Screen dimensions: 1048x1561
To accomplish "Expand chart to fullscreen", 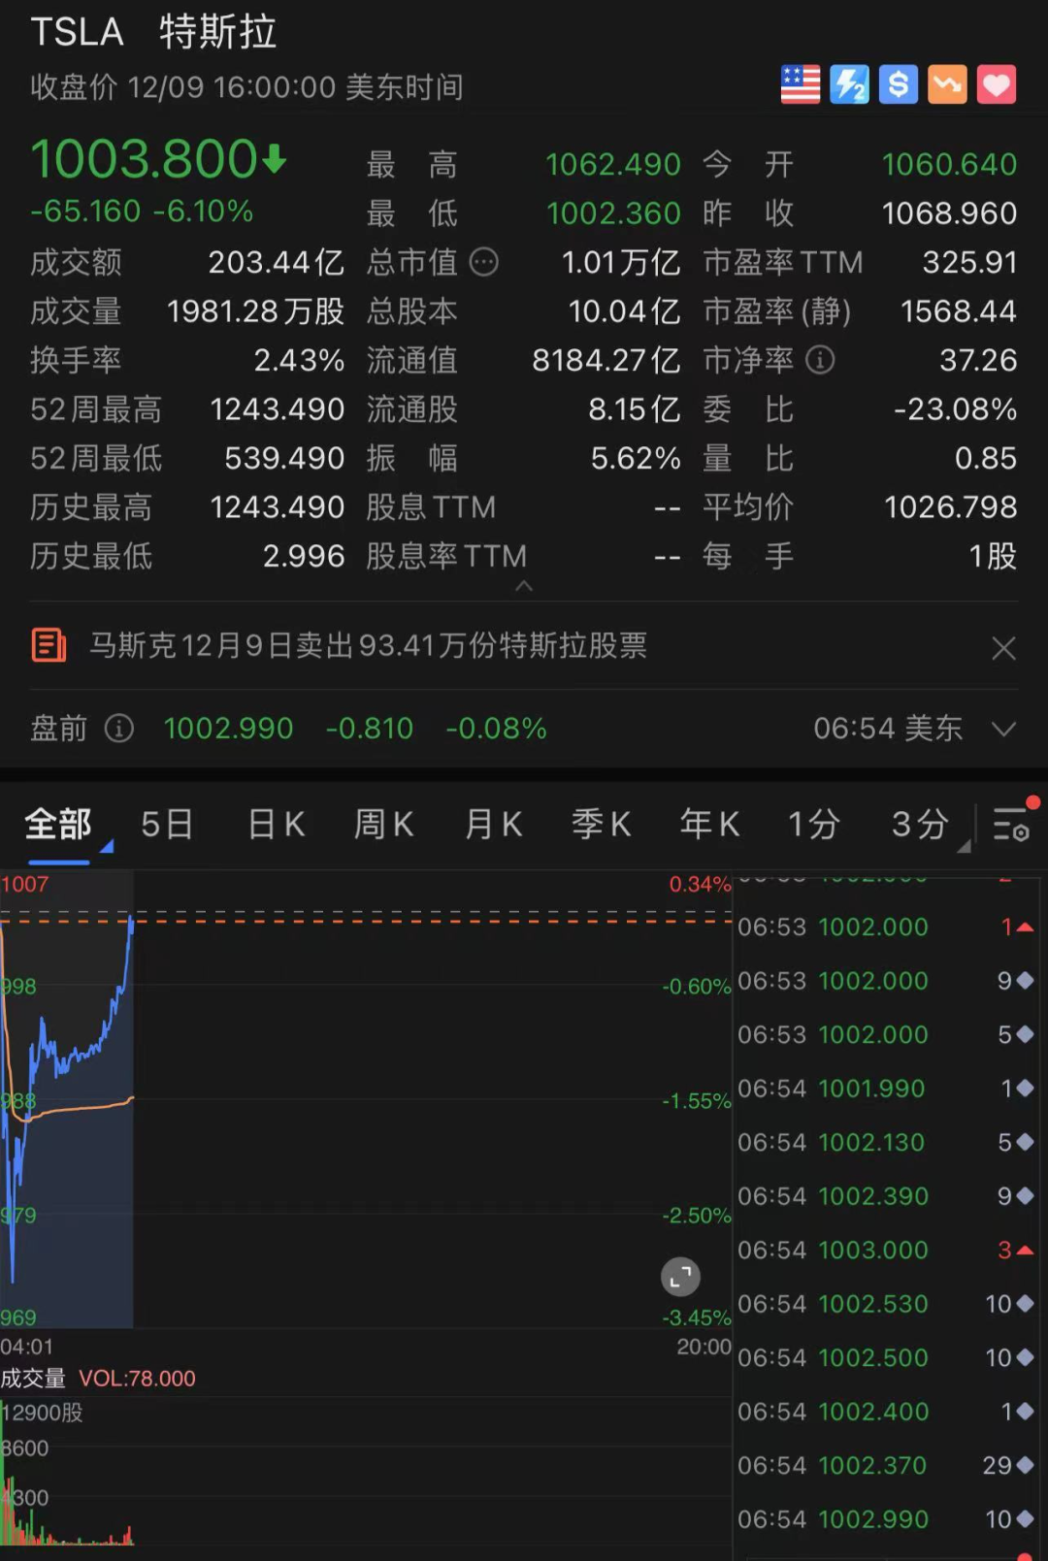I will (680, 1277).
